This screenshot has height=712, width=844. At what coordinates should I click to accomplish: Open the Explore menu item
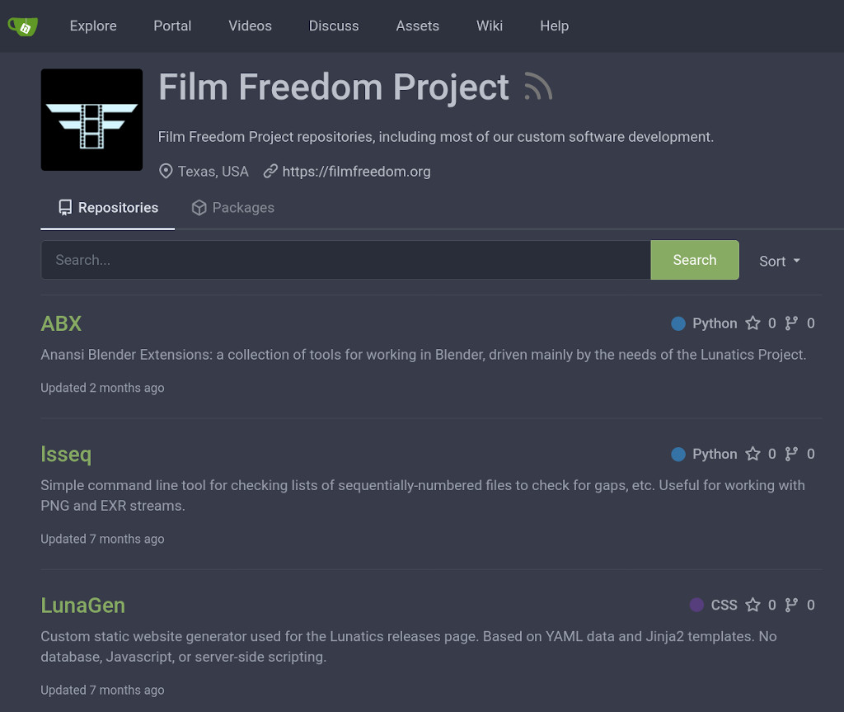click(93, 26)
